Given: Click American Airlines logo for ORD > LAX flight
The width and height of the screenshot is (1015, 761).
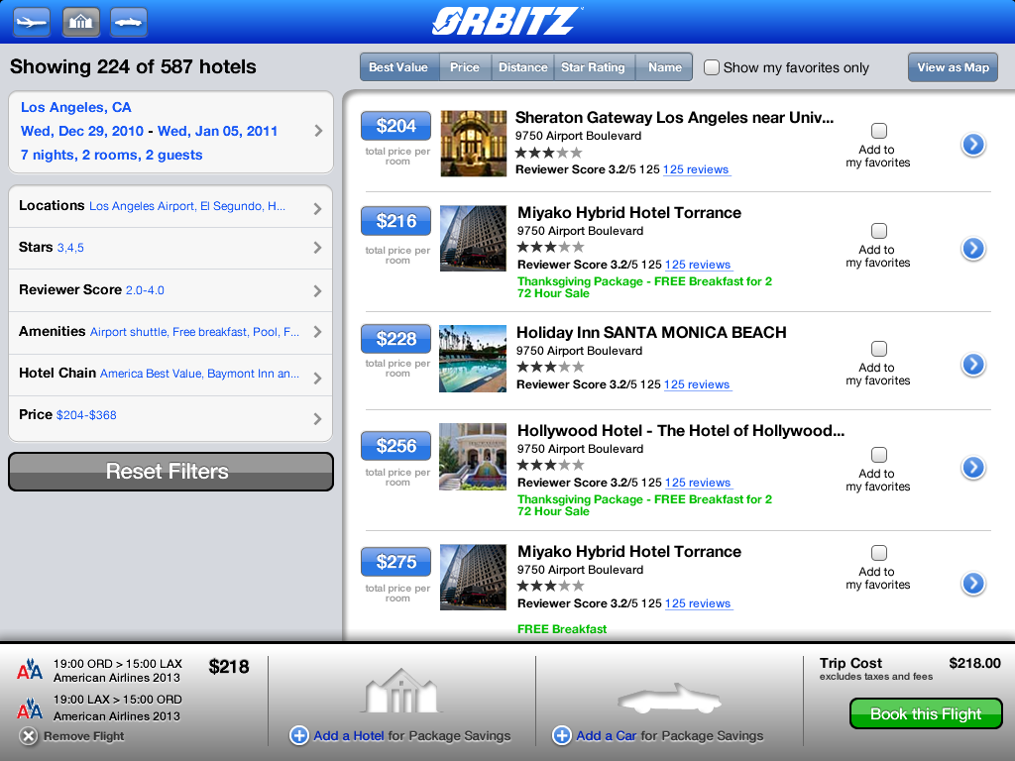Looking at the screenshot, I should point(29,670).
